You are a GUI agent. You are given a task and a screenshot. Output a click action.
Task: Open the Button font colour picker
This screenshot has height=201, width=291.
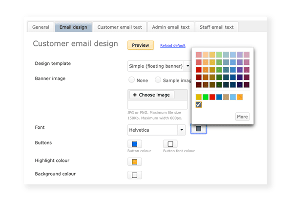tap(170, 144)
